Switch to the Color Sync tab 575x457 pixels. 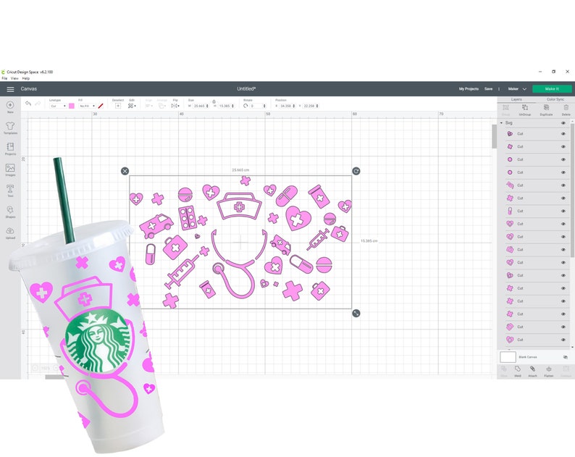click(555, 99)
